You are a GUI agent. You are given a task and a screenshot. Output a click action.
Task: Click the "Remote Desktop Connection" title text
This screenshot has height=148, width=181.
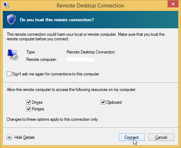[x=90, y=6]
